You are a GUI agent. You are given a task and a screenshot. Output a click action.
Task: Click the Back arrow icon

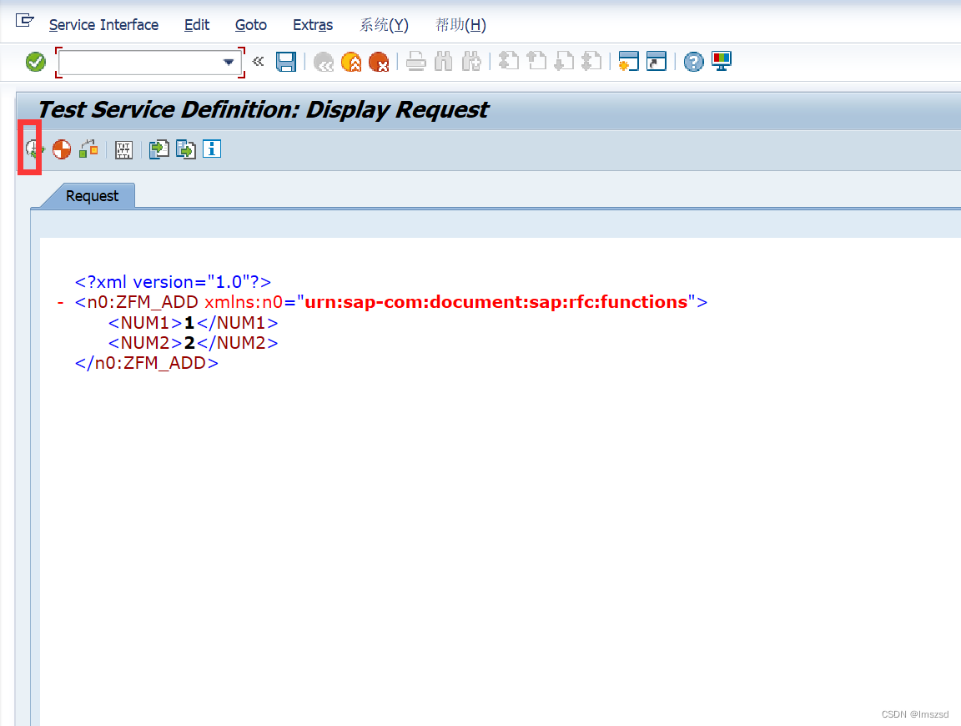[324, 62]
